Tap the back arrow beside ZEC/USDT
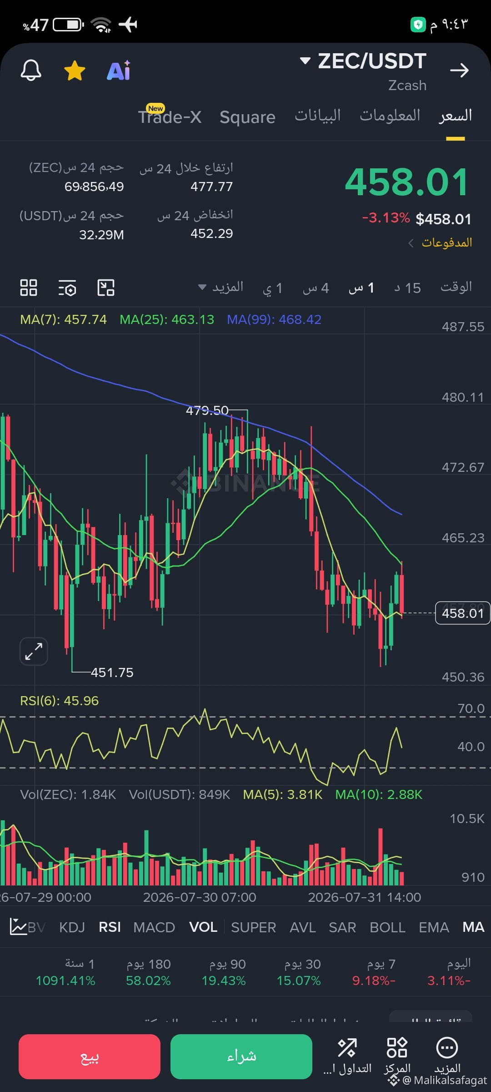The width and height of the screenshot is (491, 1092). [x=459, y=70]
